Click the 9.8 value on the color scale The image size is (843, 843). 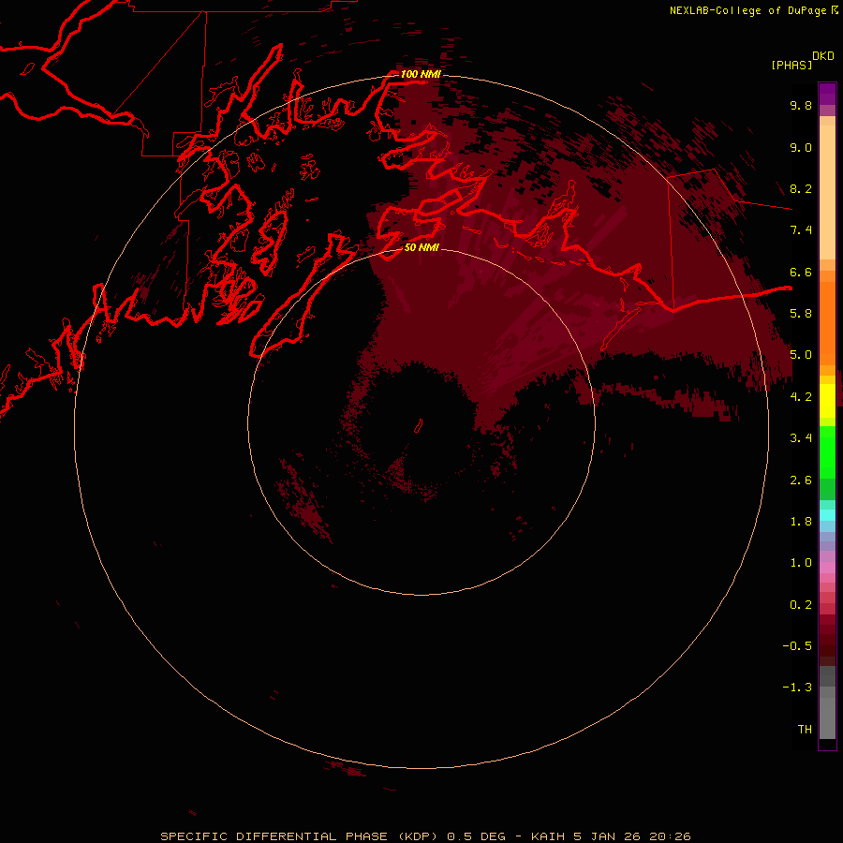coord(801,105)
